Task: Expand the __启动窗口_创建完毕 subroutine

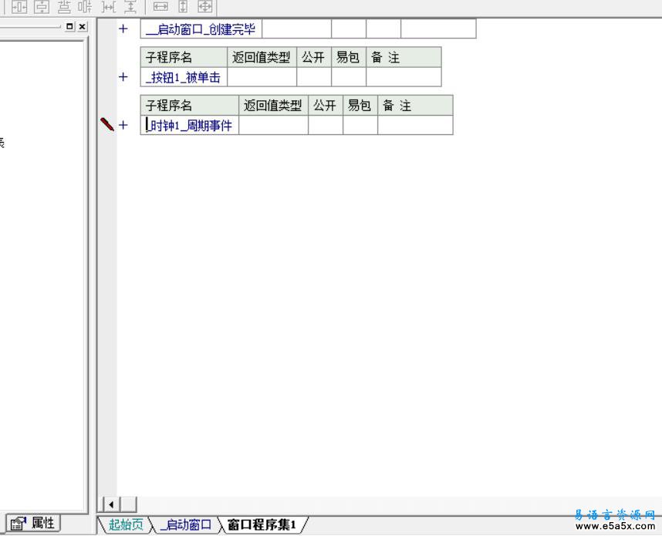Action: [123, 29]
